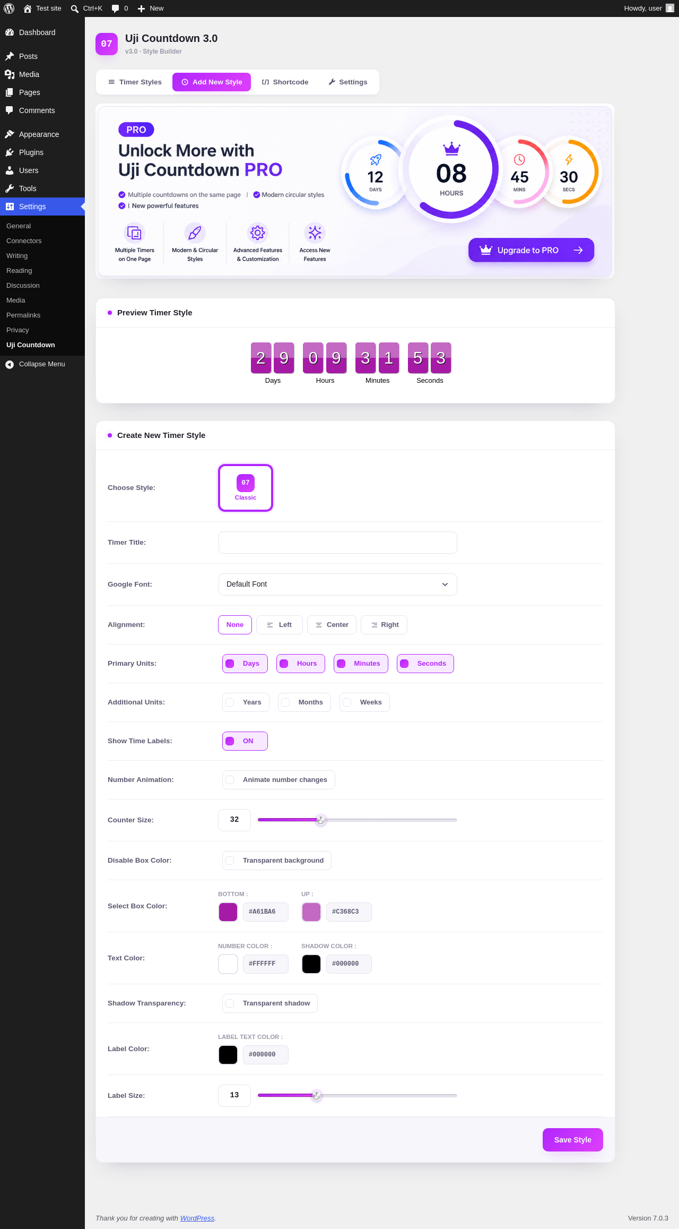Click the lightning icon above 30 SECS
Viewport: 679px width, 1229px height.
(569, 159)
